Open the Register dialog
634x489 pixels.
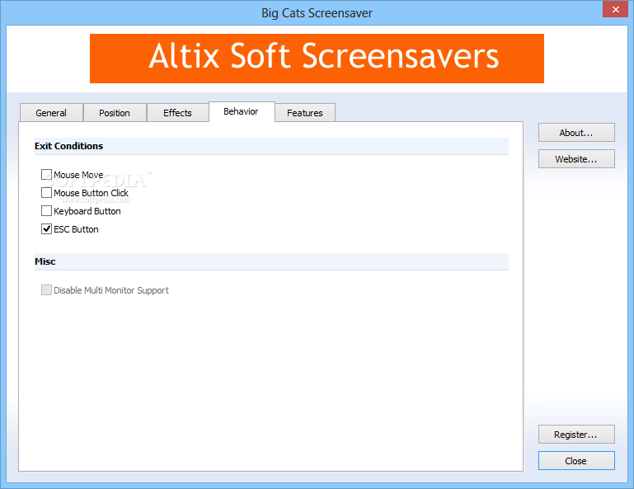(576, 435)
